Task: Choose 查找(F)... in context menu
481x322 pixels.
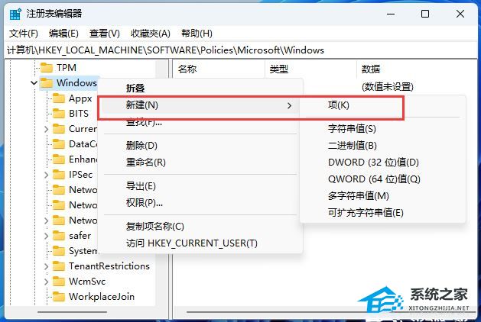Action: (200, 122)
